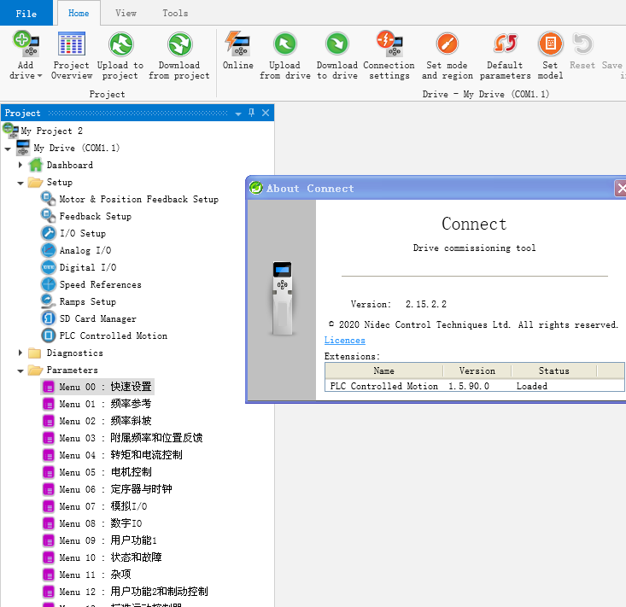Expand the Diagnostics folder
Viewport: 626px width, 607px height.
coord(20,353)
